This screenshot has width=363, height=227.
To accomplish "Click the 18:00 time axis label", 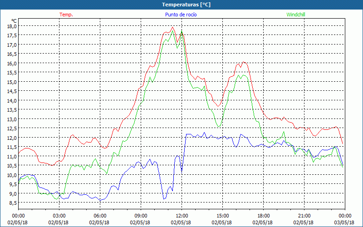I will tap(264, 216).
